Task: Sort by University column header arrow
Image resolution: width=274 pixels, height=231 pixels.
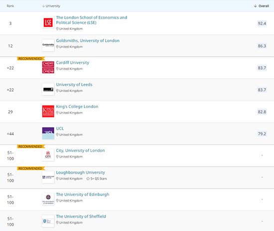Action: point(43,6)
